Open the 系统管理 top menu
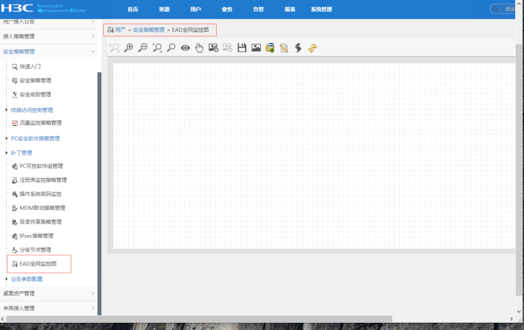The image size is (524, 330). (321, 9)
